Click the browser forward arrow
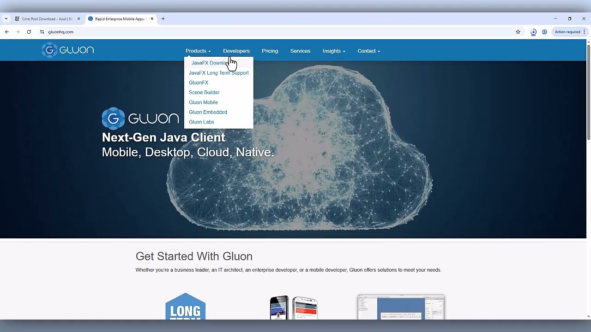 18,32
